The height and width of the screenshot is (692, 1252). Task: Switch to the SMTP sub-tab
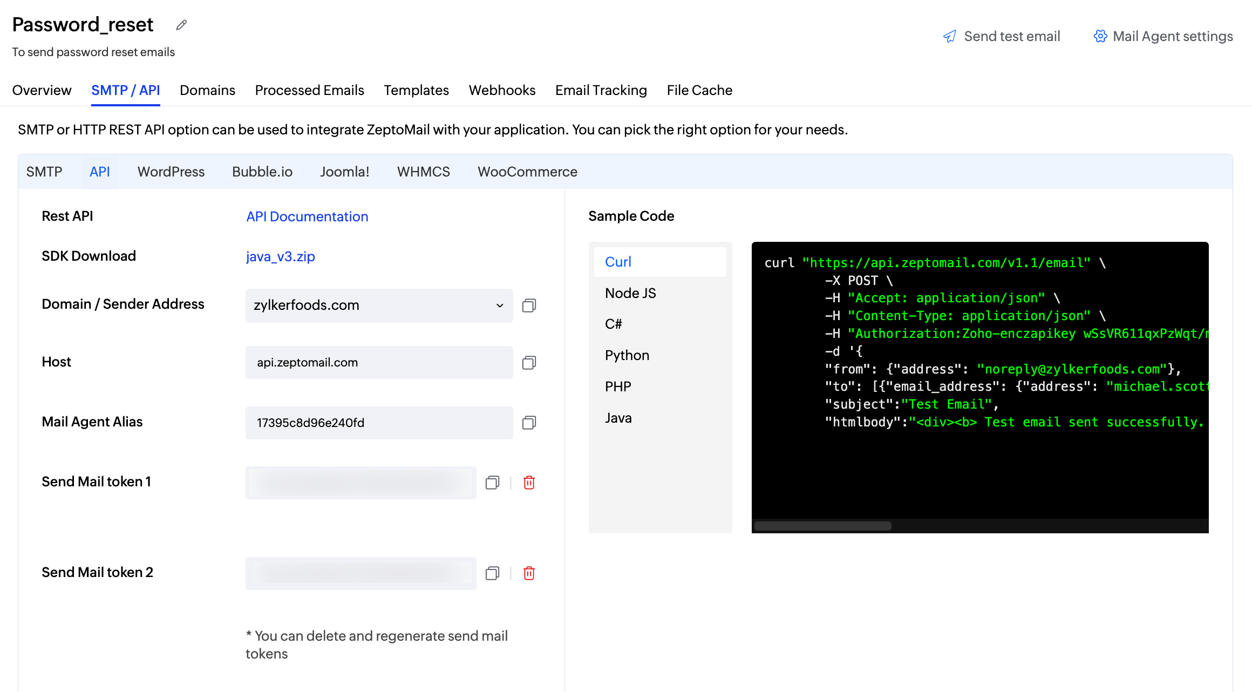[44, 172]
